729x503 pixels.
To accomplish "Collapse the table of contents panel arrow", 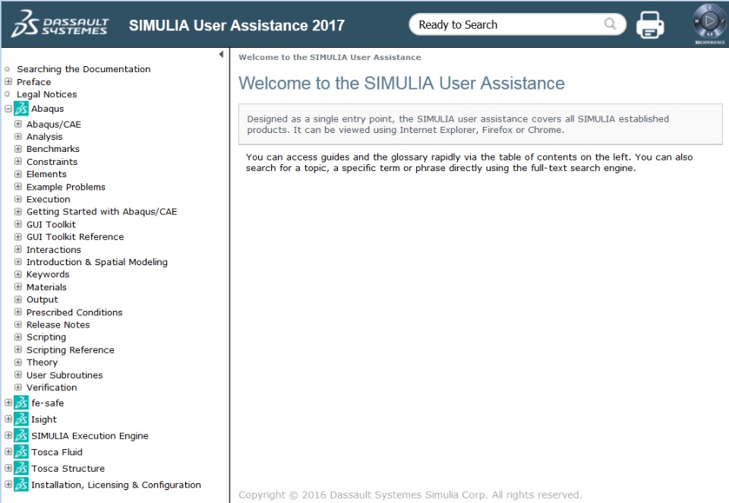I will coord(221,55).
